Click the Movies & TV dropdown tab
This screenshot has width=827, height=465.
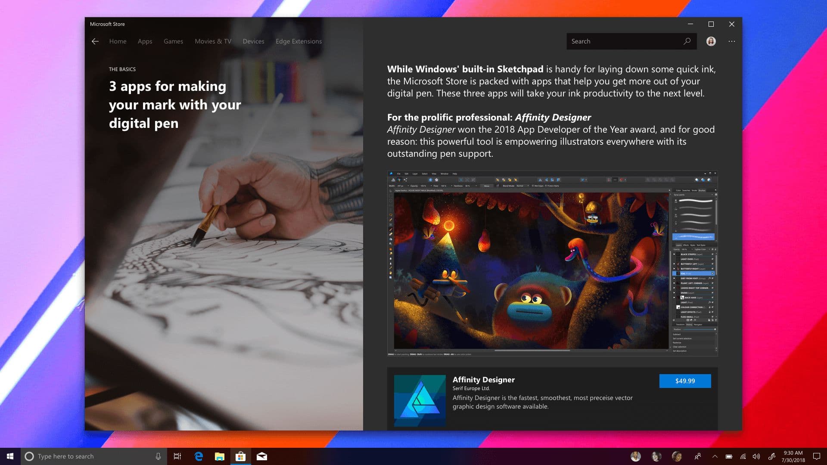point(212,41)
